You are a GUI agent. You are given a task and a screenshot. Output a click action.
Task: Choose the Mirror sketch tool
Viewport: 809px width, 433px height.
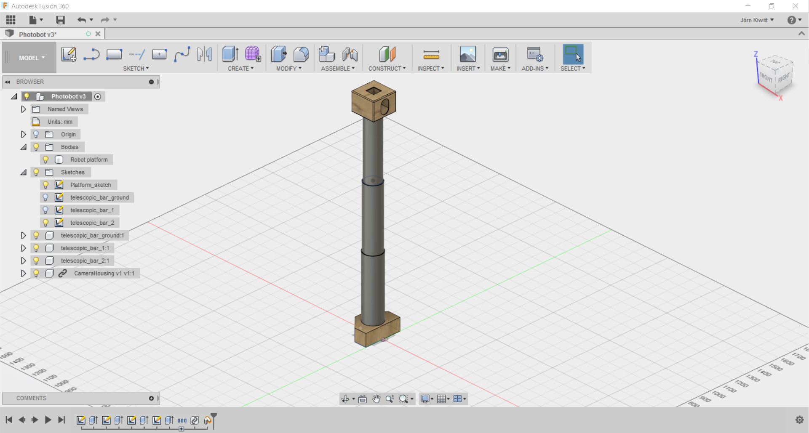click(x=205, y=54)
